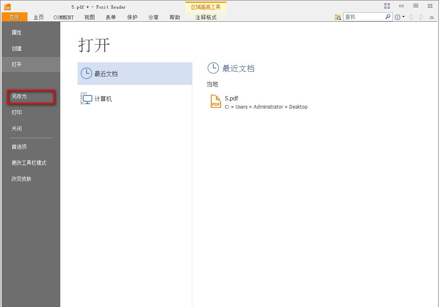Open 首选项 preferences
This screenshot has width=439, height=307.
pos(19,146)
